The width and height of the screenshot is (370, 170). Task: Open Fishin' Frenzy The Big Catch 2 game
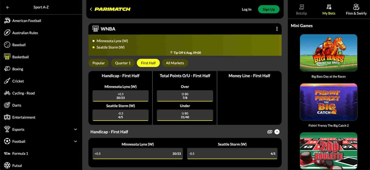pyautogui.click(x=328, y=102)
